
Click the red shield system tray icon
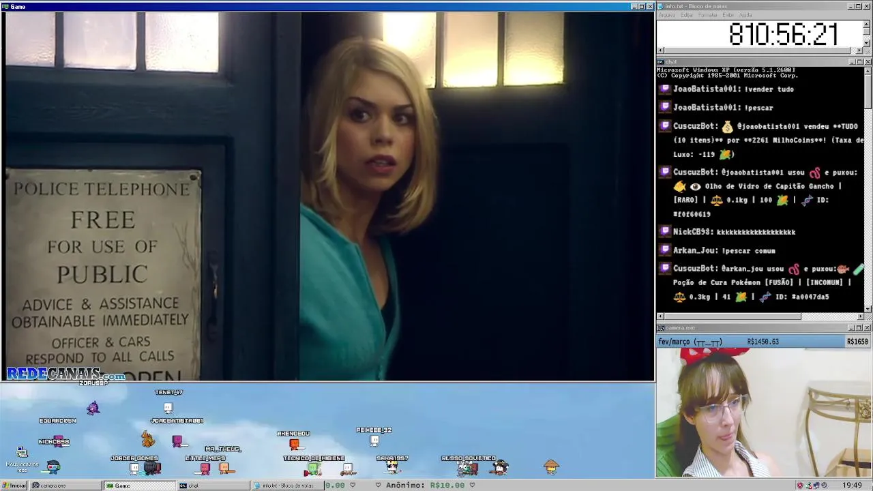(800, 486)
